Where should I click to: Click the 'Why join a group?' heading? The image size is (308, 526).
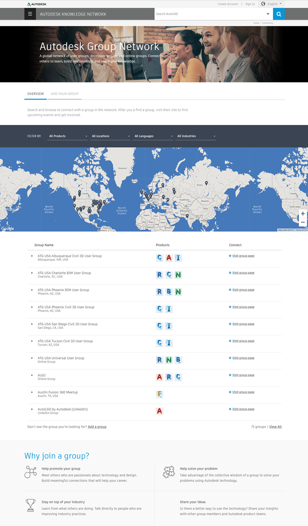click(x=57, y=456)
